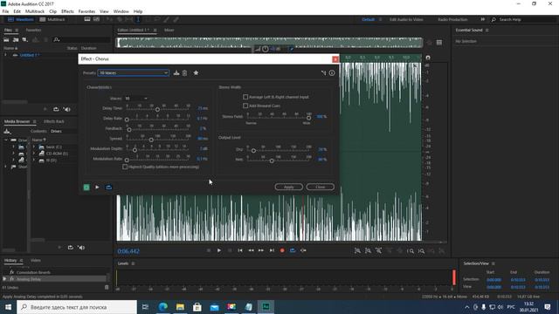The image size is (559, 314).
Task: Click the Fast Forward transport button
Action: [261, 250]
